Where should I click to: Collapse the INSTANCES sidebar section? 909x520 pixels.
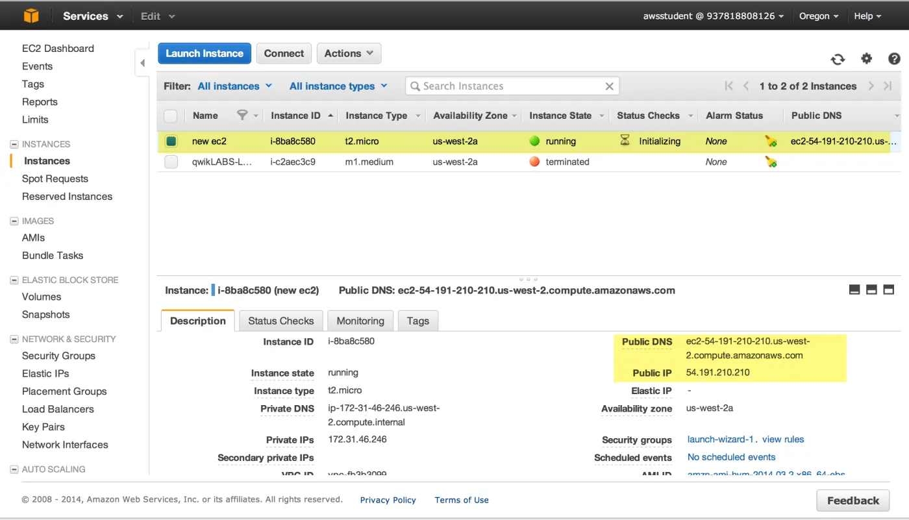pyautogui.click(x=14, y=144)
